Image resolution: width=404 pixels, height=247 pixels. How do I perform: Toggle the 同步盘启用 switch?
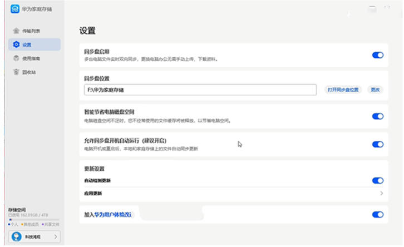[x=377, y=55]
